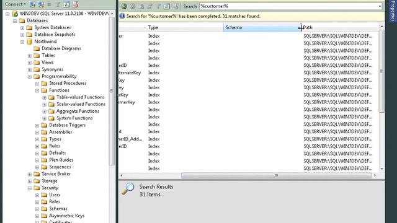Select the System Functions tree item

(74, 118)
